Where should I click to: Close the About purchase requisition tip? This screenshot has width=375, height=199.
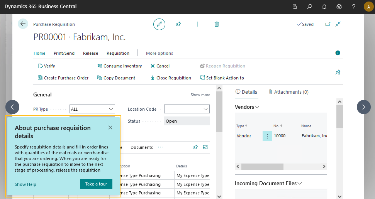(x=110, y=128)
